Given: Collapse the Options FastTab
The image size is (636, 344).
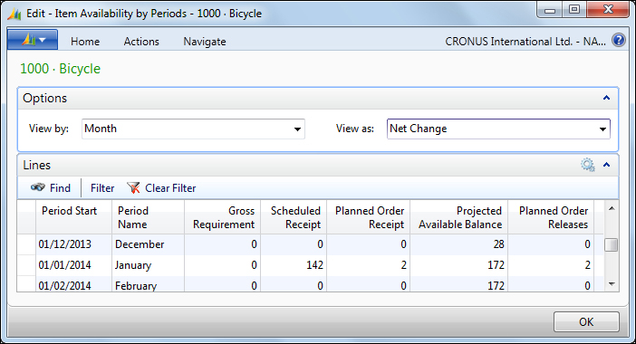Looking at the screenshot, I should (x=606, y=98).
